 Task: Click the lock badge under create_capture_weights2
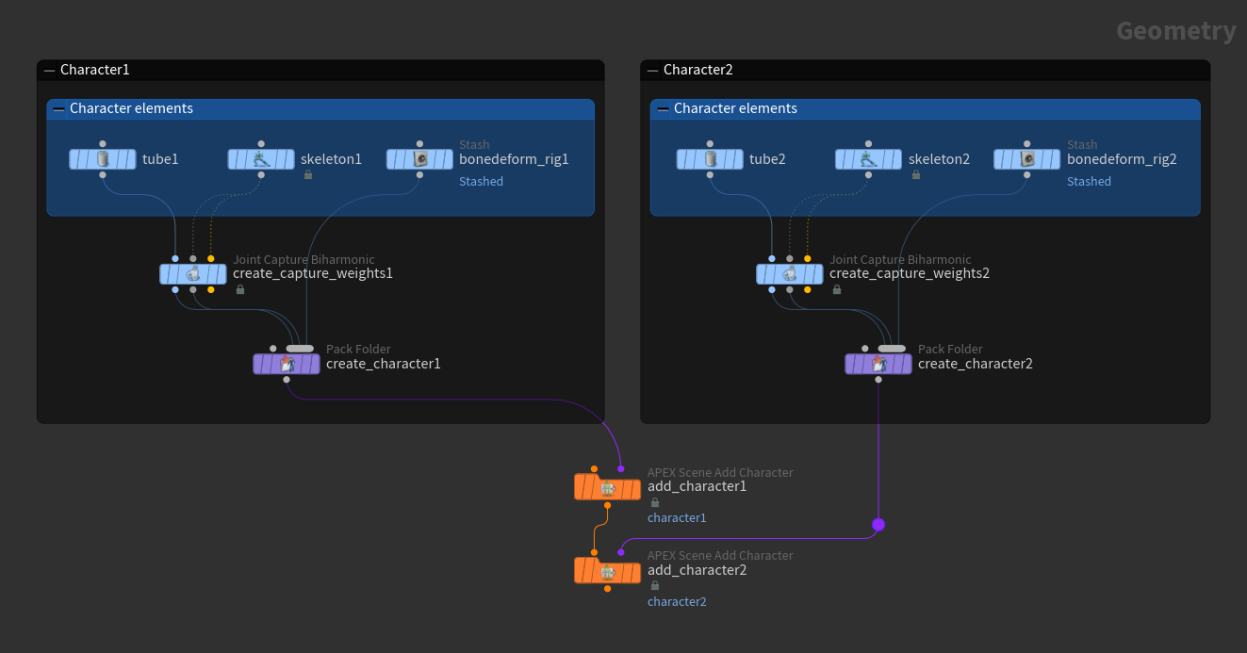[836, 290]
